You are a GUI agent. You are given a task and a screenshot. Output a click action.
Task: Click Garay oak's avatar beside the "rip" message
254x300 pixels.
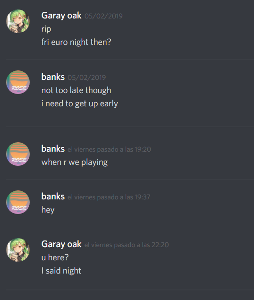(x=18, y=21)
